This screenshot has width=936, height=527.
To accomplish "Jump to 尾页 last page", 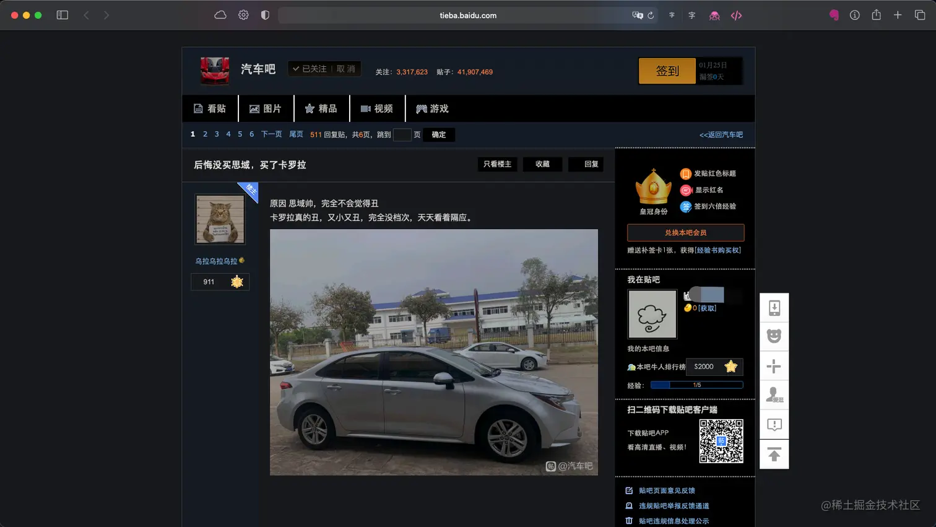I will [x=297, y=134].
